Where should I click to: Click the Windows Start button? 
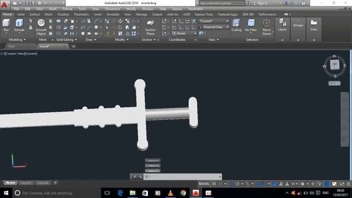pyautogui.click(x=6, y=193)
